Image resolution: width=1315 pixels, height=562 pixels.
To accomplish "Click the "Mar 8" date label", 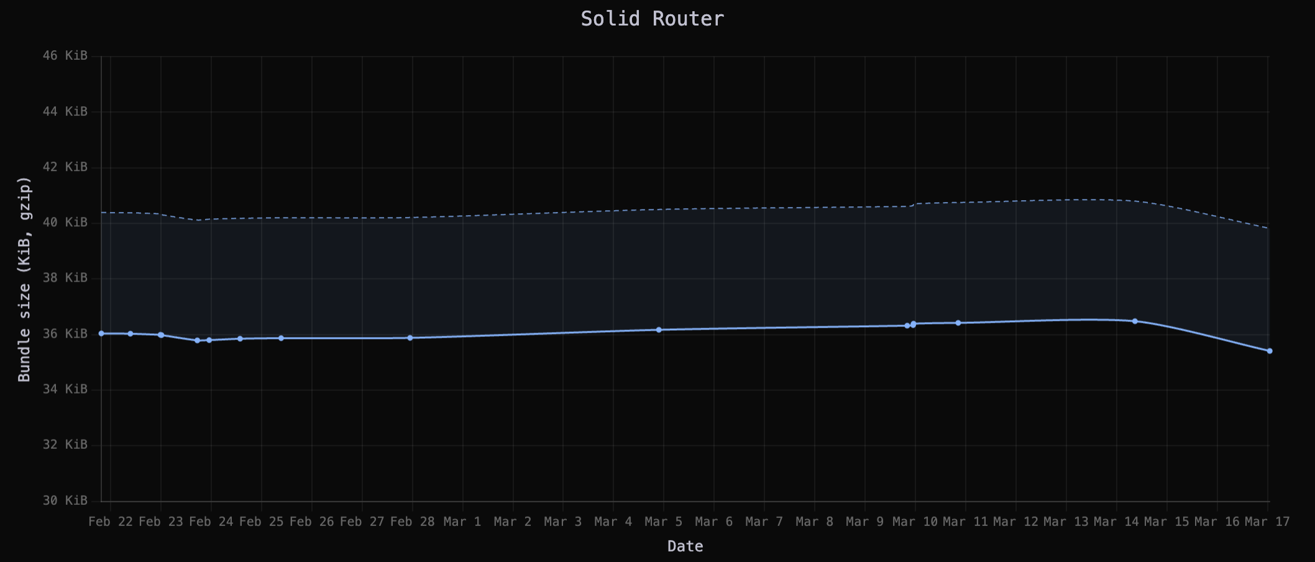I will click(x=815, y=522).
